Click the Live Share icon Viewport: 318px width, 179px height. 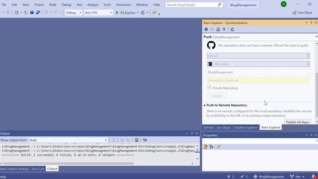(295, 13)
